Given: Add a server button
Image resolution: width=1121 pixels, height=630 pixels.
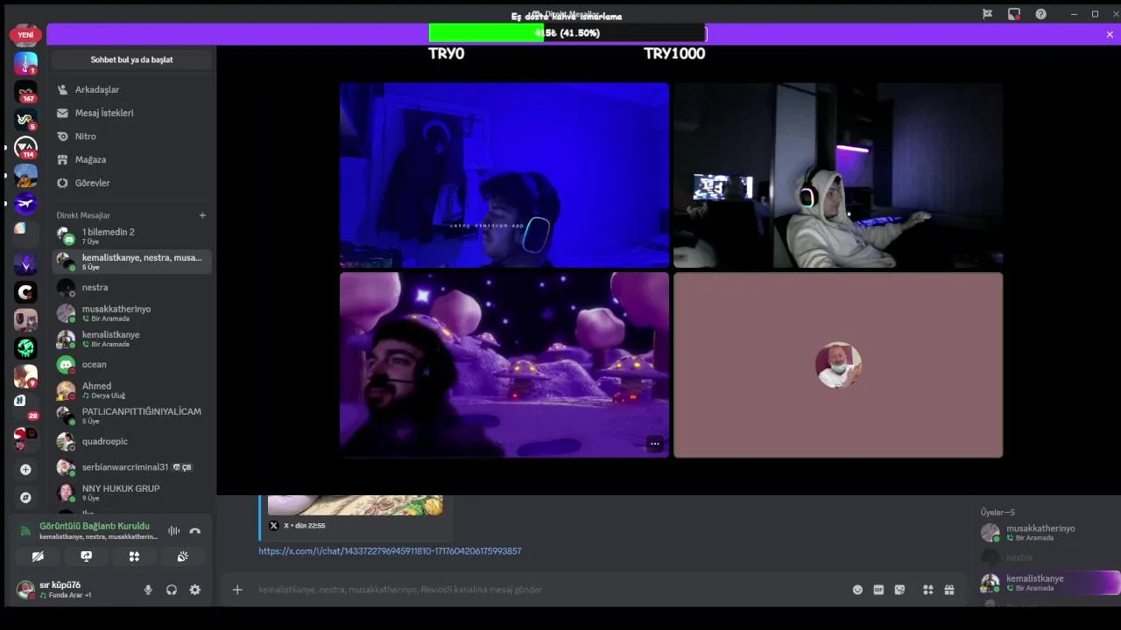Looking at the screenshot, I should pos(25,470).
